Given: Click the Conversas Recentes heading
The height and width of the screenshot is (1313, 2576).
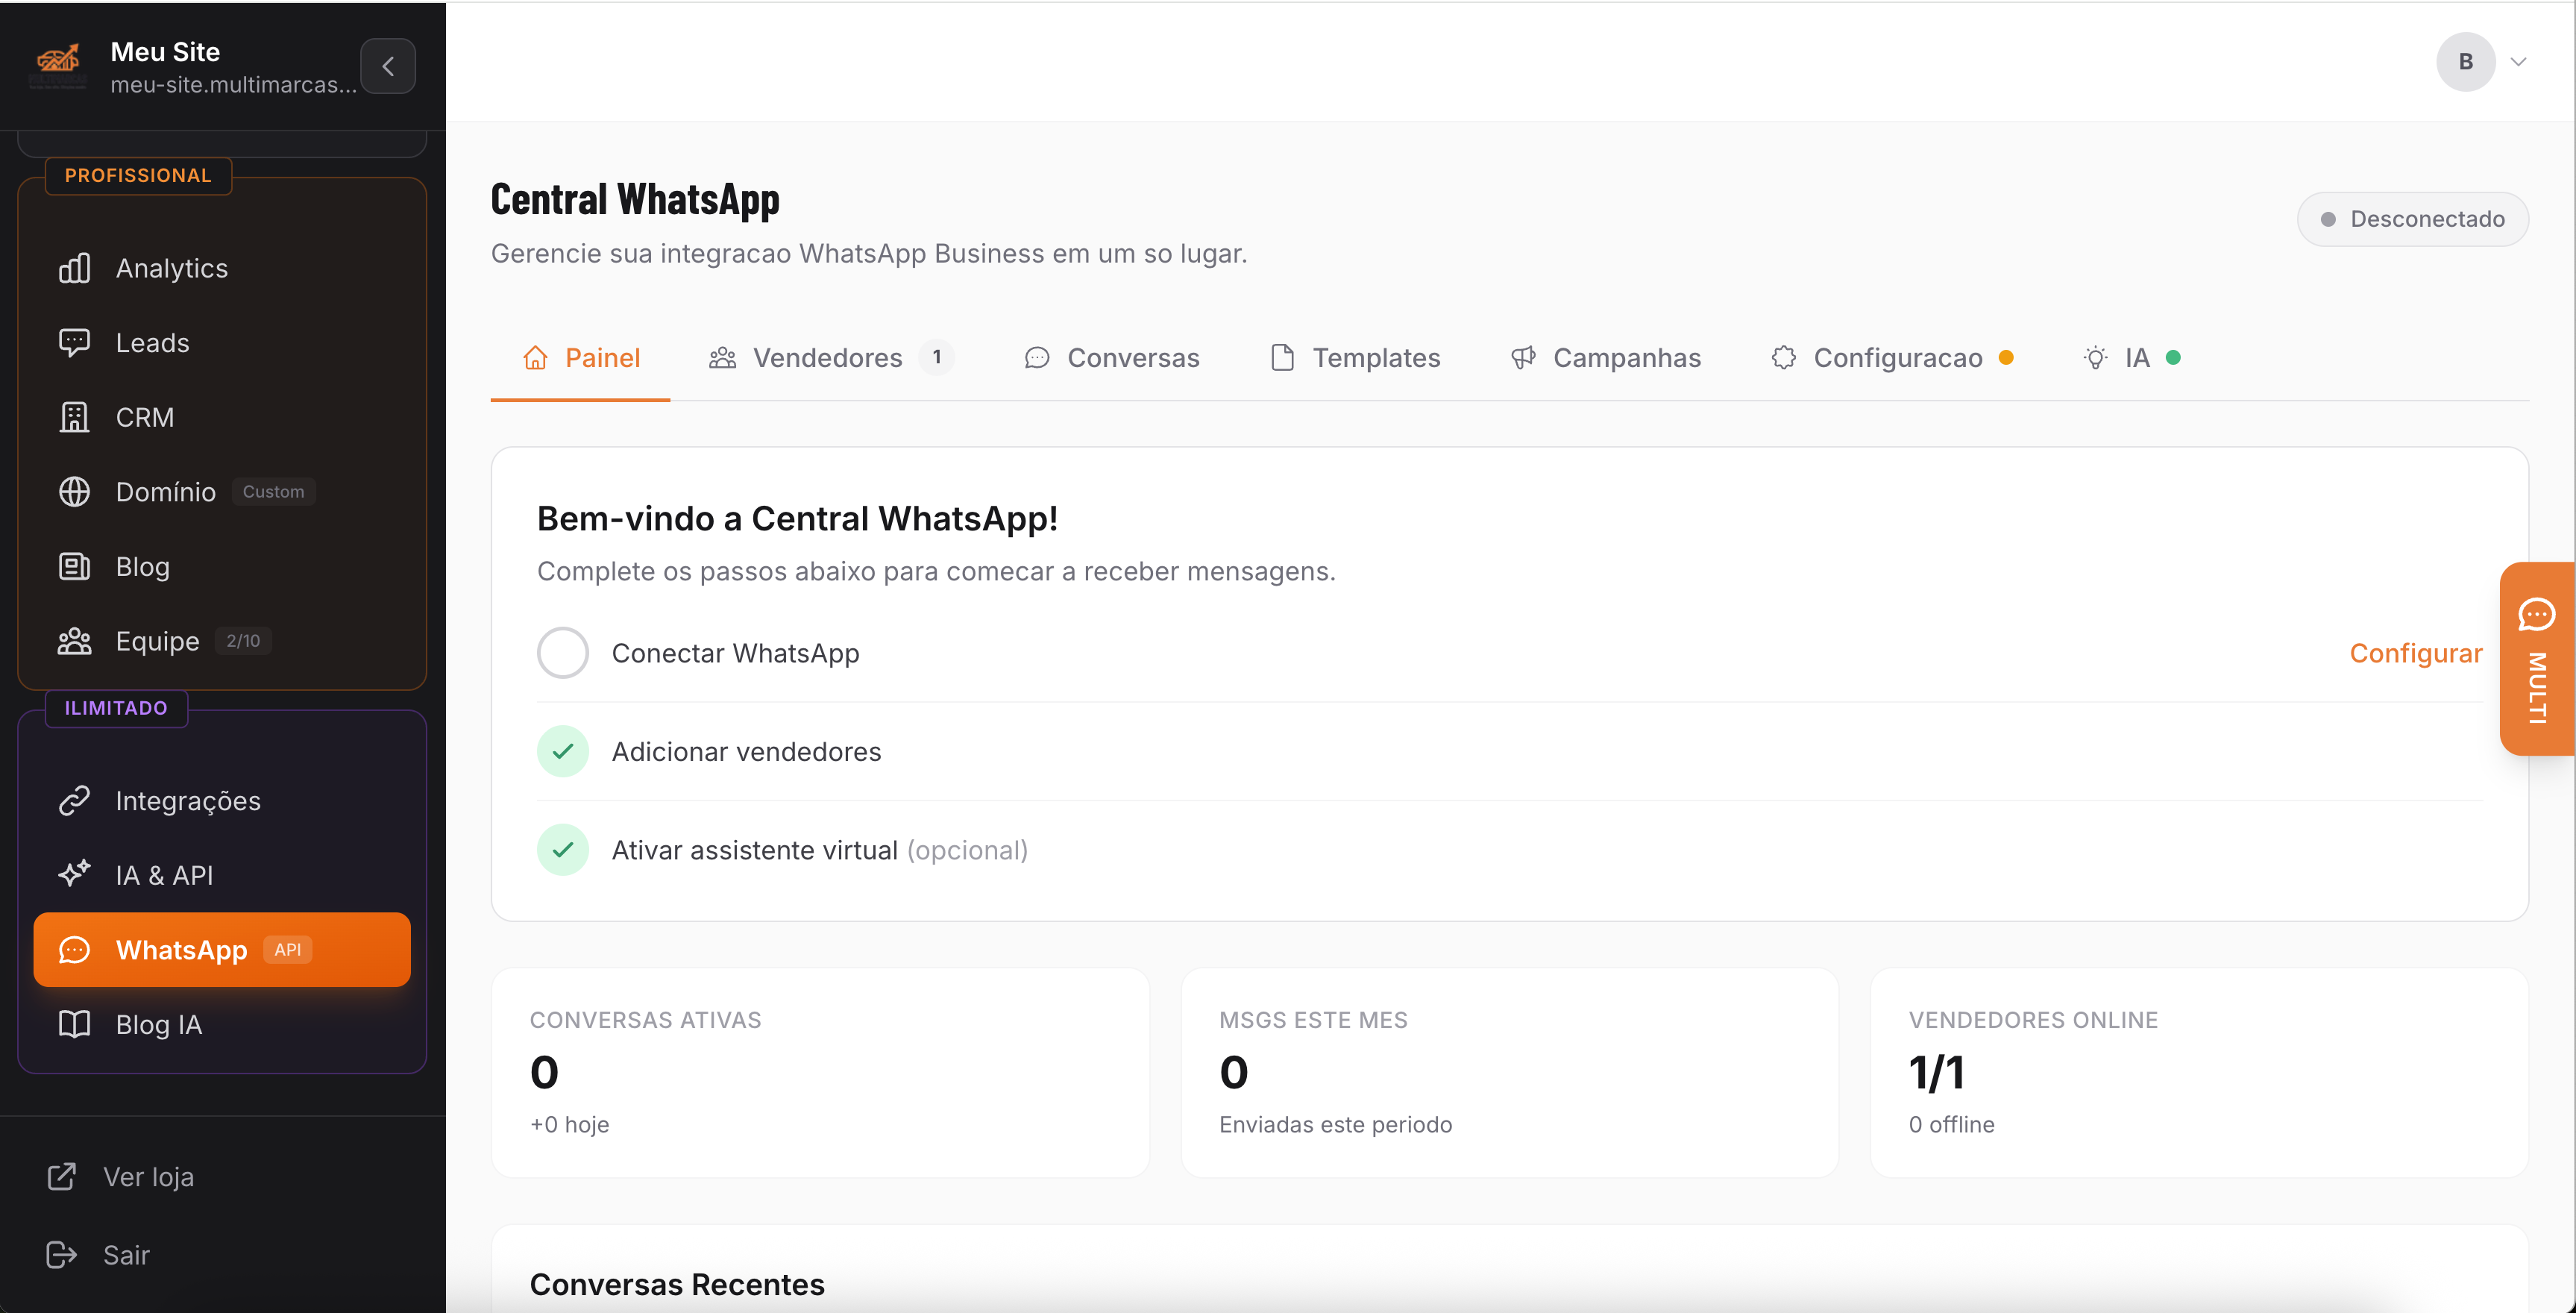Looking at the screenshot, I should click(x=677, y=1284).
